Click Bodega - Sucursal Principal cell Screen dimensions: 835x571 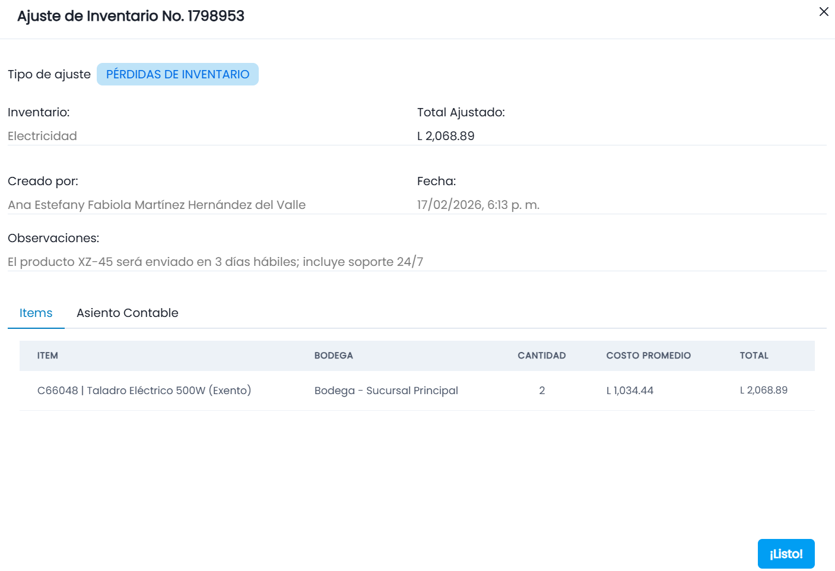pyautogui.click(x=386, y=391)
